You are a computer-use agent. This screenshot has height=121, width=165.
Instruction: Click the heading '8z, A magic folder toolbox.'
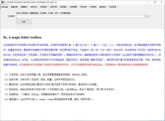23,37
